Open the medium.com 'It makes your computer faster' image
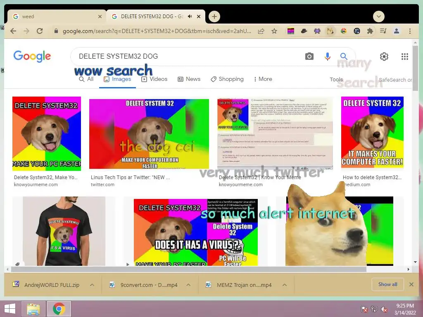 coord(372,132)
